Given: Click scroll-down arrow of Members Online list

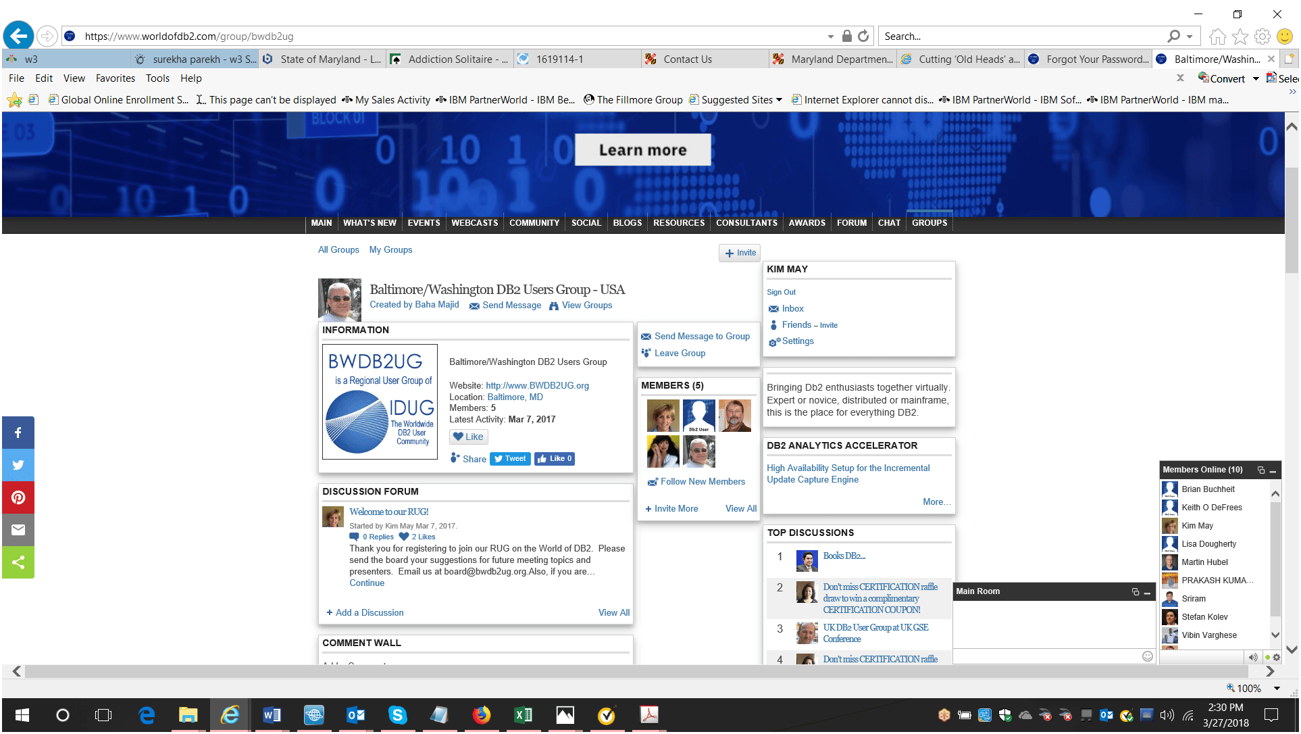Looking at the screenshot, I should pyautogui.click(x=1275, y=635).
